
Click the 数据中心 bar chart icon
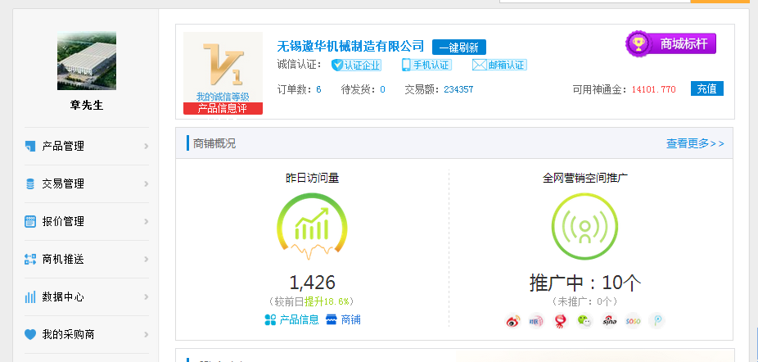pos(30,296)
